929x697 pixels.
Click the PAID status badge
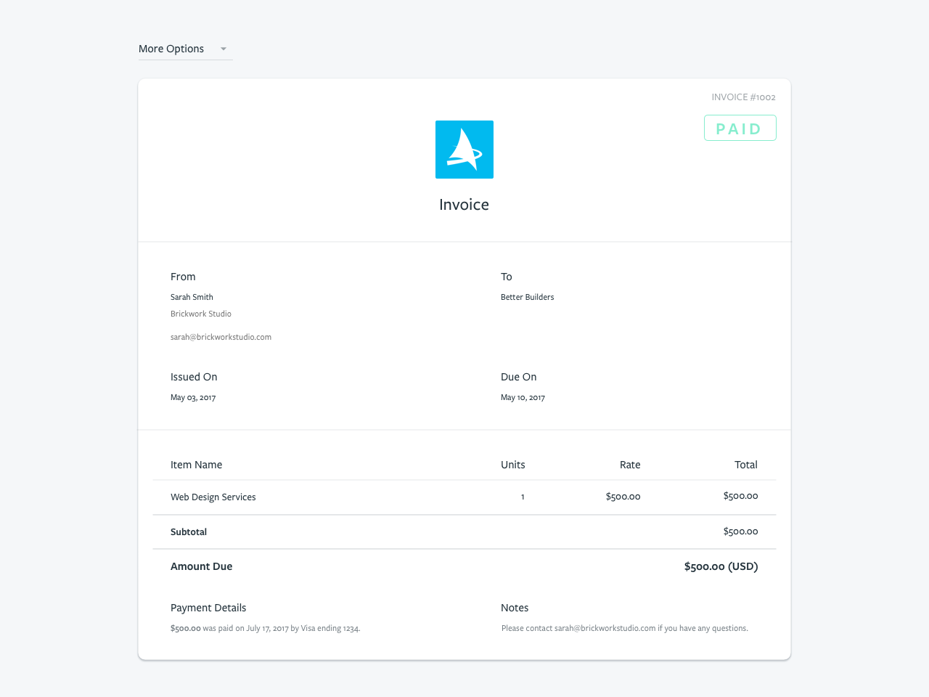pyautogui.click(x=740, y=129)
